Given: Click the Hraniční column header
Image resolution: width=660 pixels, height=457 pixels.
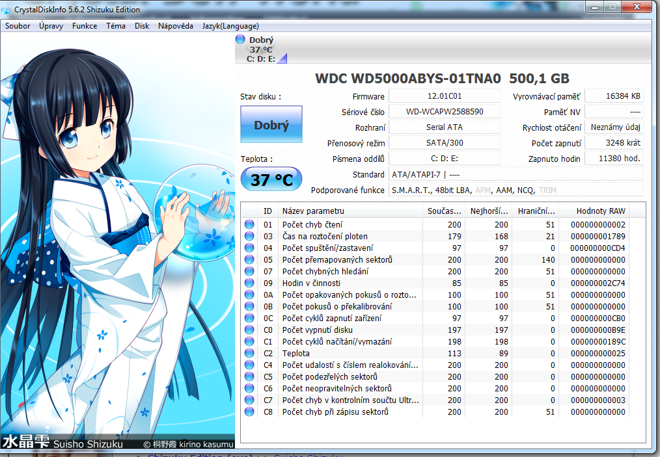Looking at the screenshot, I should 536,211.
